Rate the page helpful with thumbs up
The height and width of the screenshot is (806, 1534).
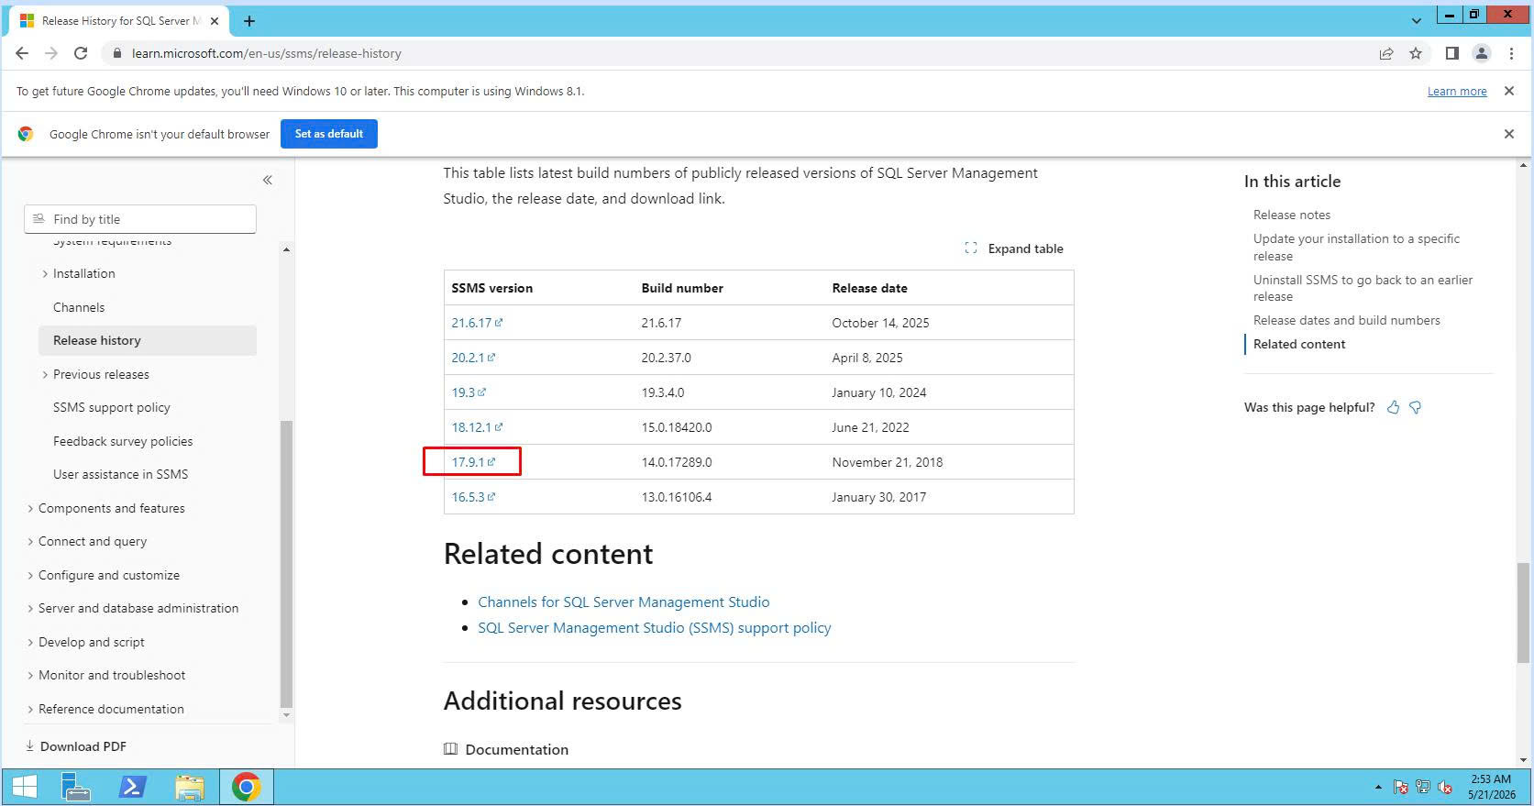click(1393, 407)
